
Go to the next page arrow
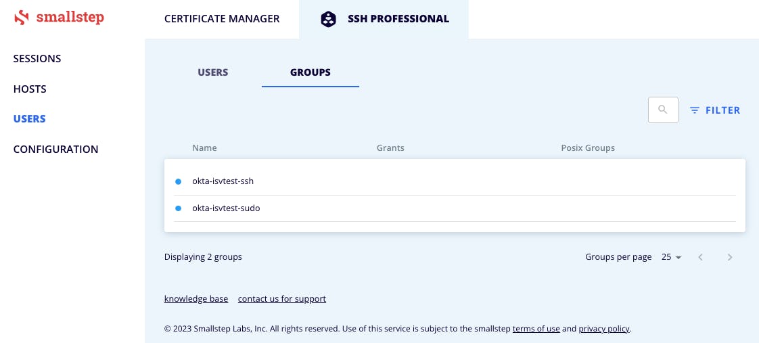tap(730, 257)
